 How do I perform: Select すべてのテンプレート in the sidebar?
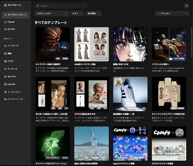coord(15,15)
